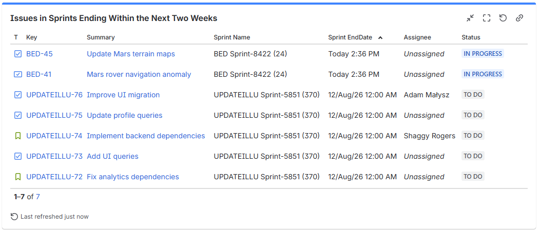Screen dimensions: 539x232
Task: Refresh the gadget using the header icon
Action: (503, 18)
